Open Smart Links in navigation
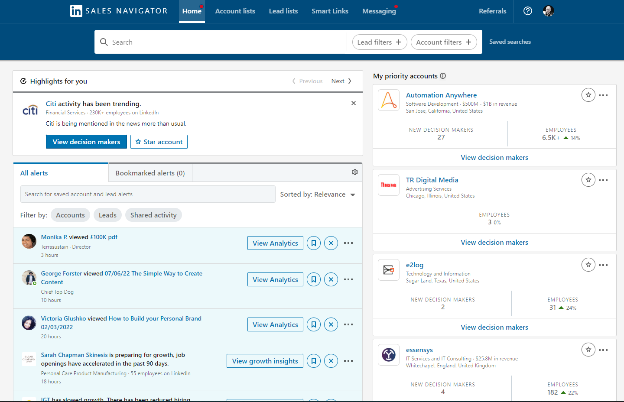 (x=330, y=11)
